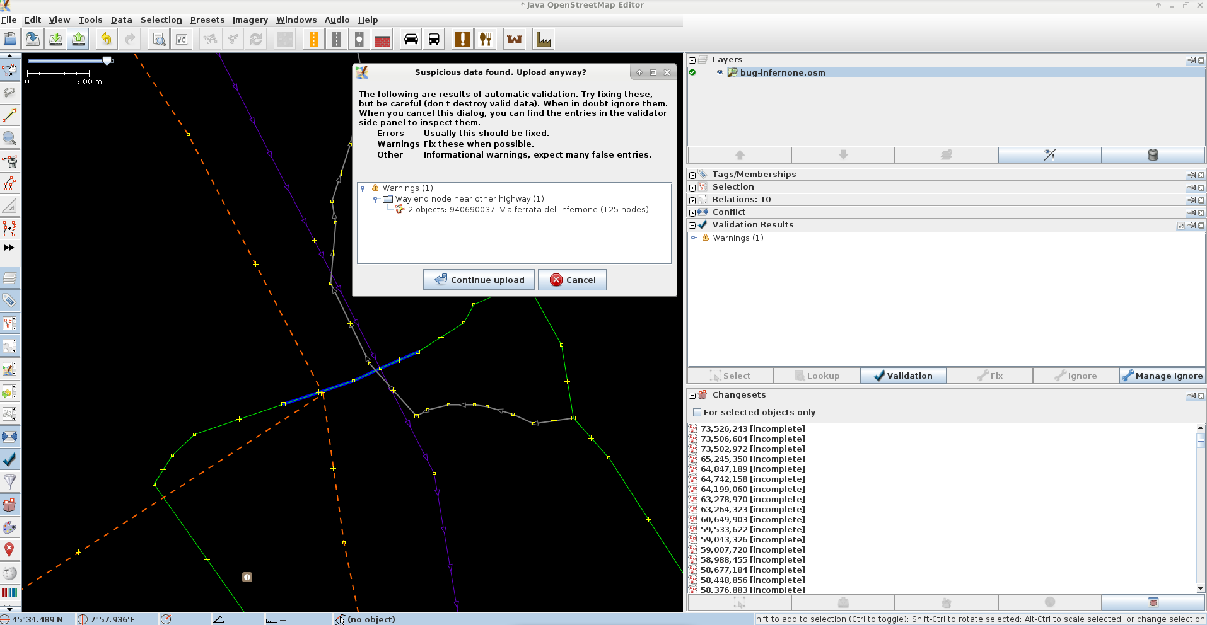Click Cancel in the upload dialog
This screenshot has width=1207, height=625.
tap(572, 280)
